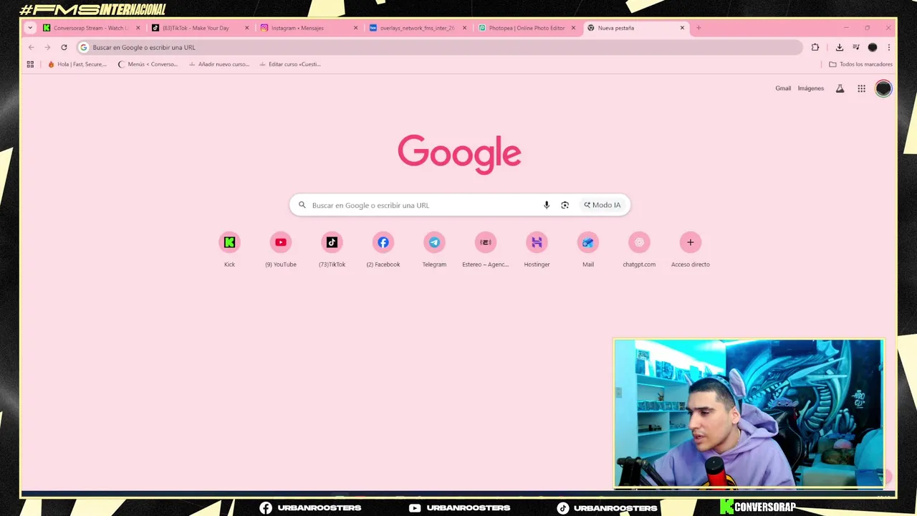The image size is (917, 516).
Task: Open the Menús < Converso... bookmark
Action: click(x=147, y=64)
